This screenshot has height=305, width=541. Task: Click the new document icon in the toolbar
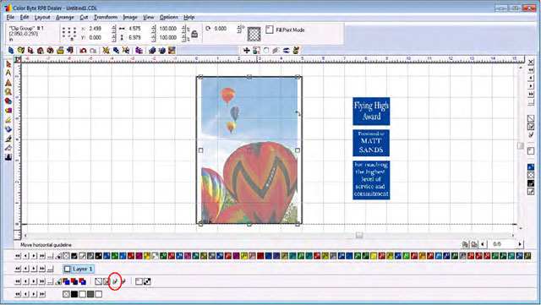coord(11,51)
